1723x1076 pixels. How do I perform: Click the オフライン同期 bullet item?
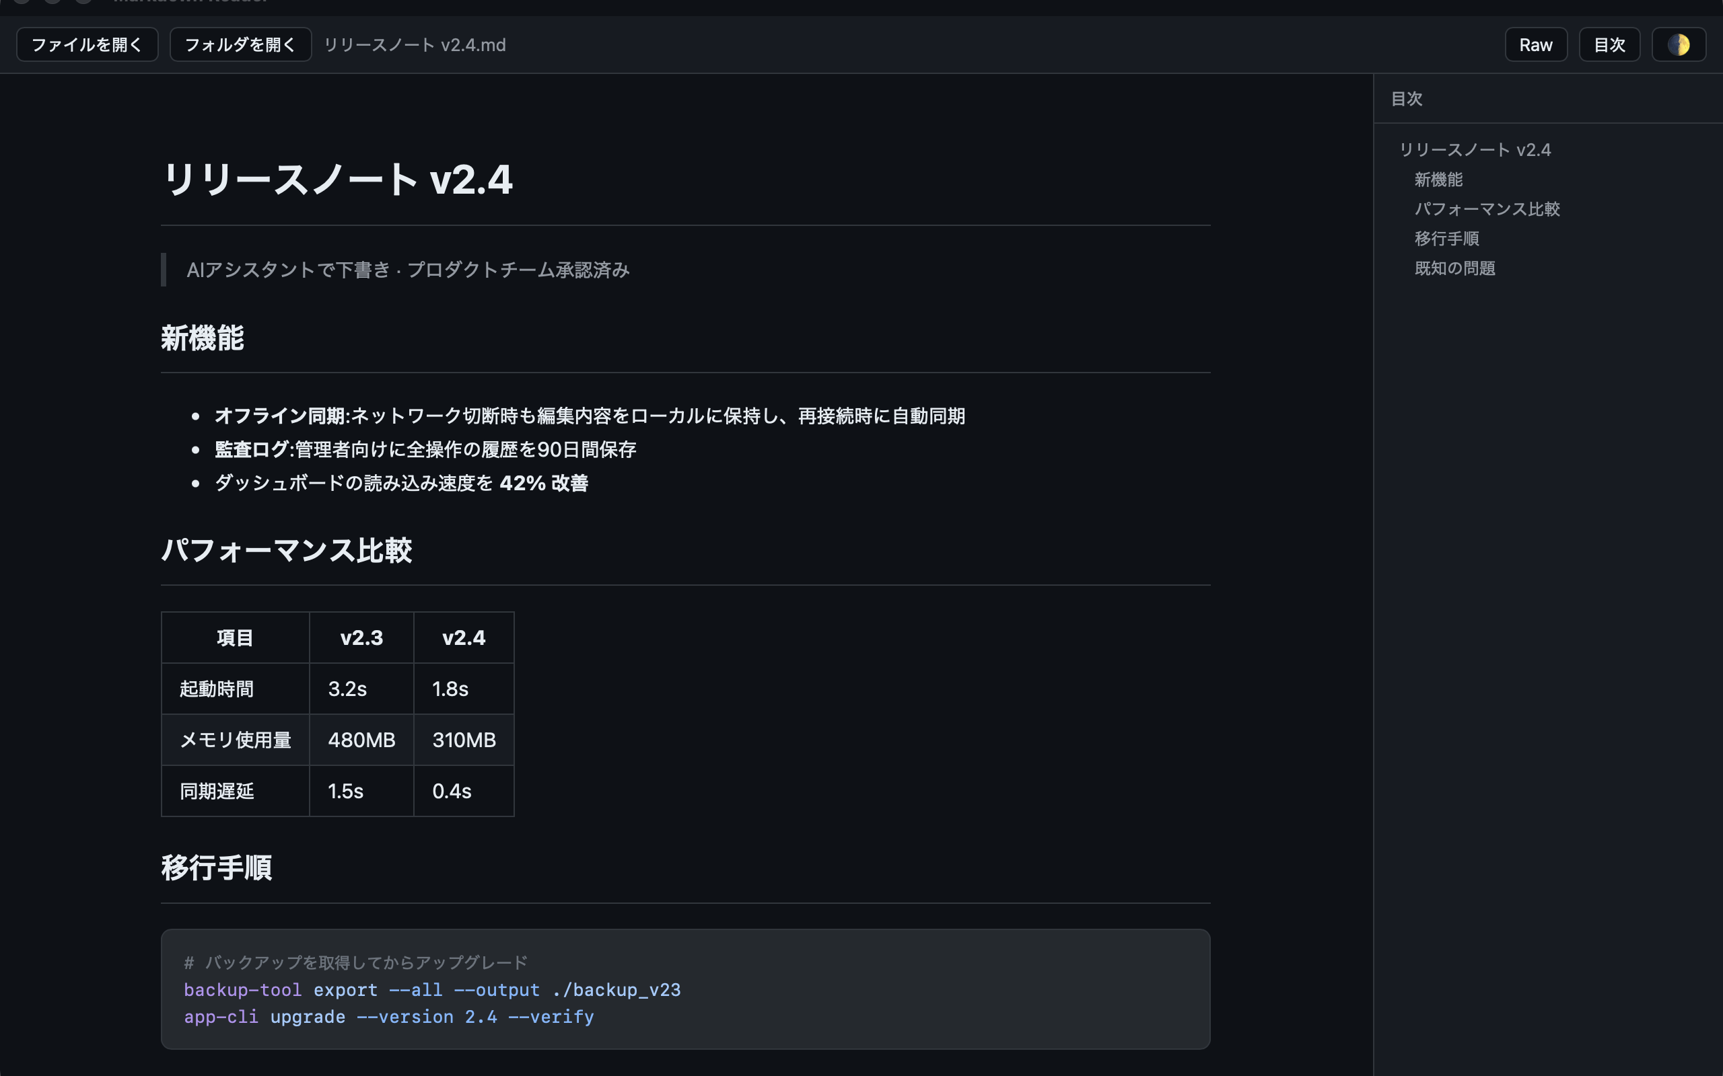click(590, 416)
